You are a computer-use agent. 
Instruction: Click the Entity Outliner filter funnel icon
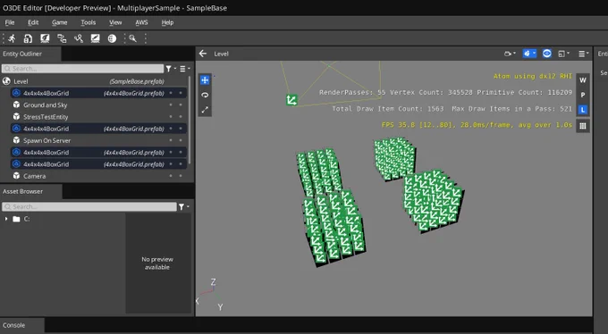[169, 69]
